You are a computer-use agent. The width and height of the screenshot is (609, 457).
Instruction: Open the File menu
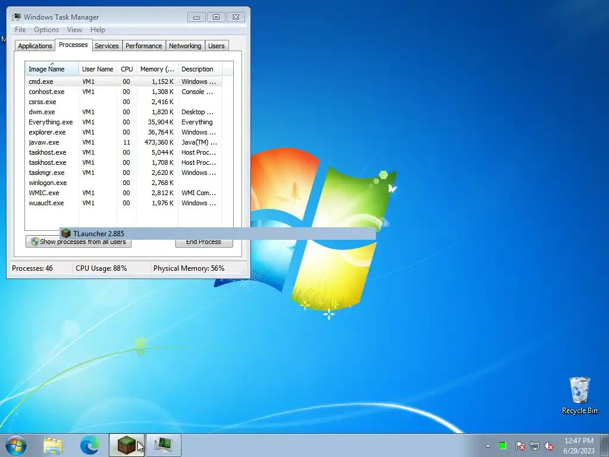point(20,30)
